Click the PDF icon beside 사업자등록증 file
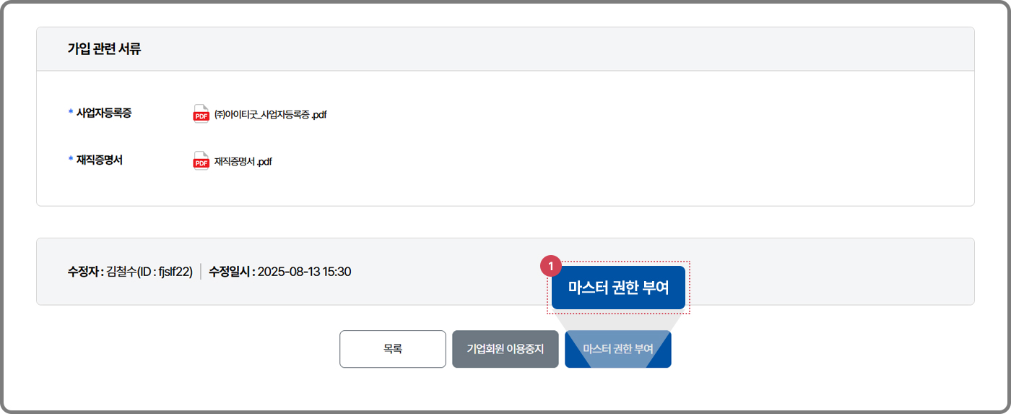Viewport: 1011px width, 414px height. (x=201, y=114)
